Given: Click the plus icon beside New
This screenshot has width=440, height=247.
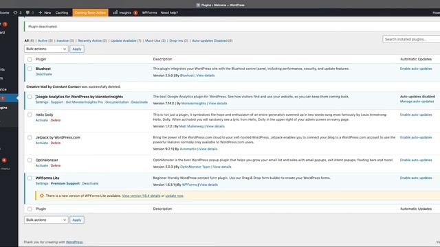Looking at the screenshot, I should (40, 12).
